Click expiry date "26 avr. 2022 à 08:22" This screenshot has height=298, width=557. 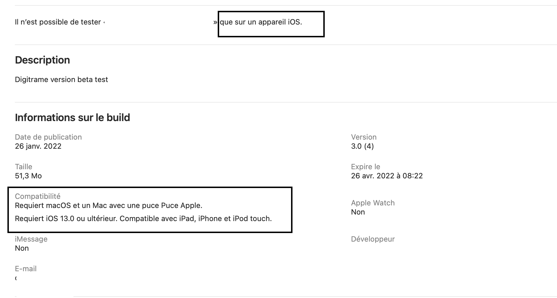point(387,176)
